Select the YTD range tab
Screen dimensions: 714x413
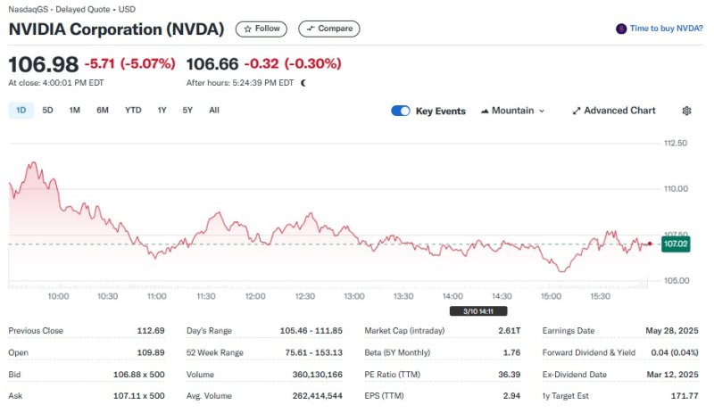point(133,111)
